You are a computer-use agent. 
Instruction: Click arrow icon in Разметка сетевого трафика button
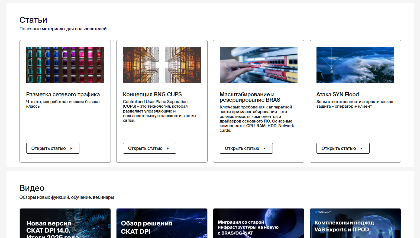pos(71,148)
